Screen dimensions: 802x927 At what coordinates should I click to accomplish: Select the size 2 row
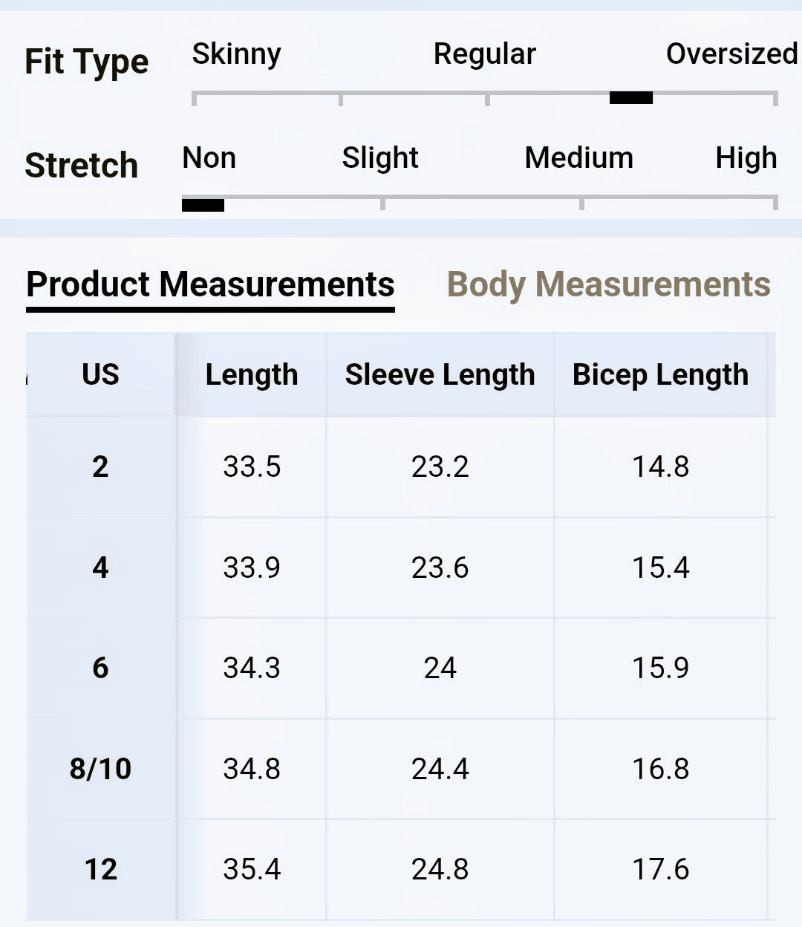coord(401,466)
